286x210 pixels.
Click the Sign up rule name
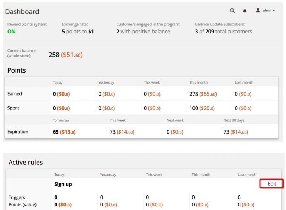(63, 184)
